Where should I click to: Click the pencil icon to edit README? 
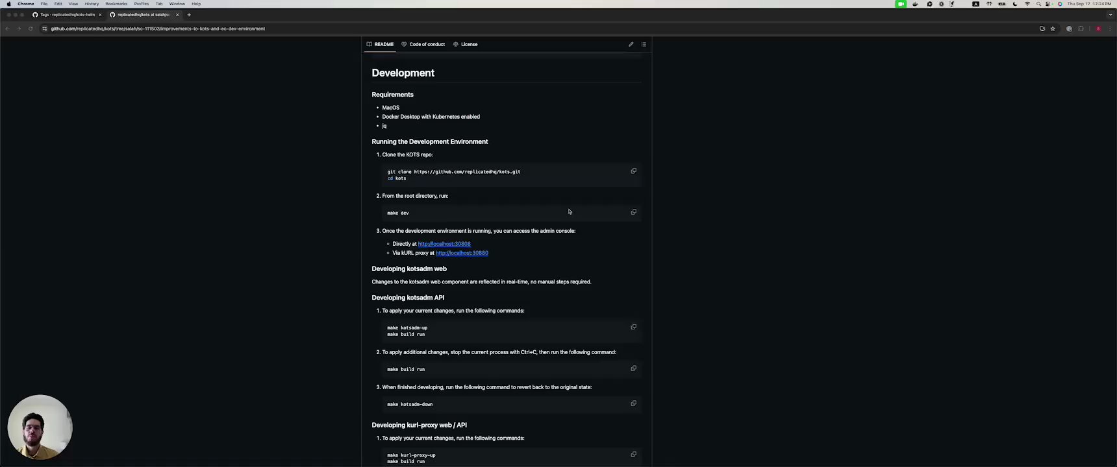point(631,45)
